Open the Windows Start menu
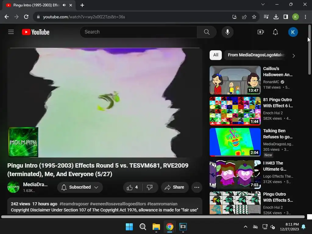312x234 pixels. 129,227
